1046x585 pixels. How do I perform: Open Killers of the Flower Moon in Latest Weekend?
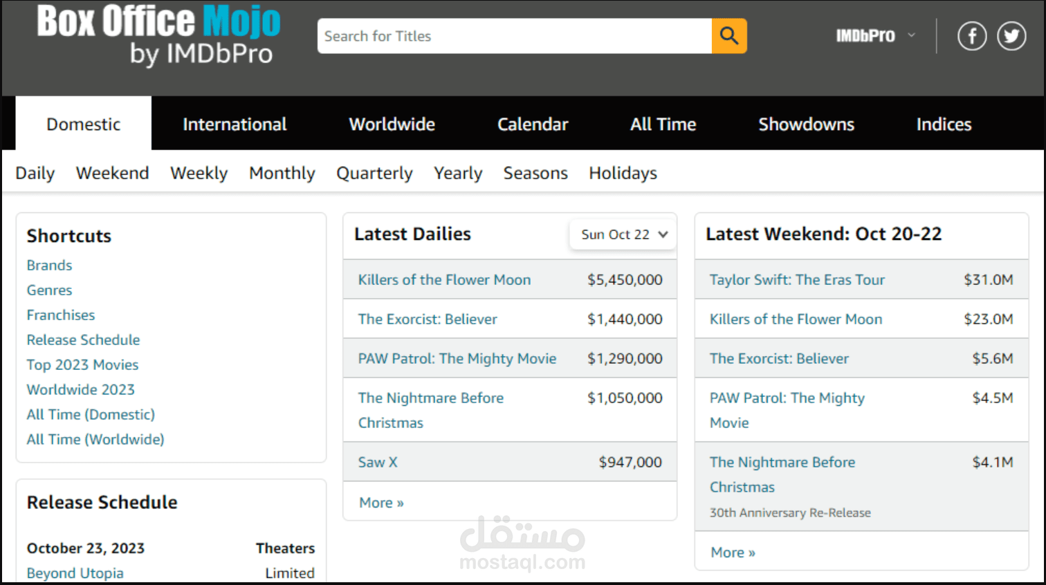click(796, 319)
